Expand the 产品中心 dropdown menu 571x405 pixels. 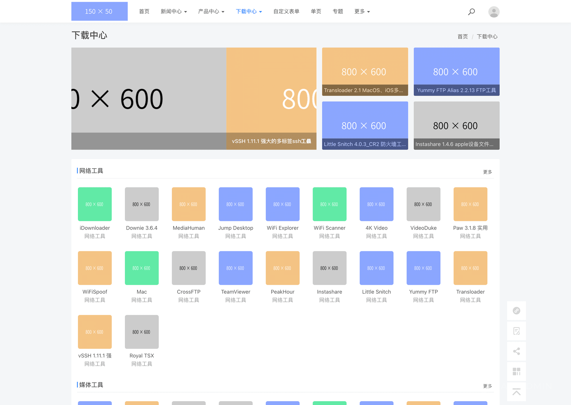click(211, 11)
